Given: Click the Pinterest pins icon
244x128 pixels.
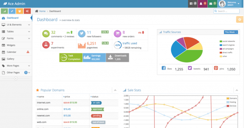Looking at the screenshot, I should pyautogui.click(x=216, y=68).
